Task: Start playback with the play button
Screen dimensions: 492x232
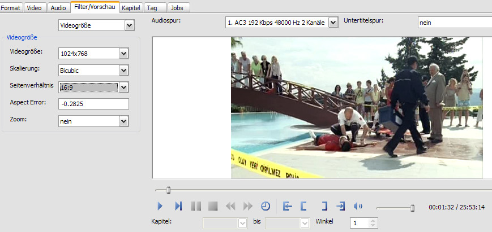Action: (160, 206)
